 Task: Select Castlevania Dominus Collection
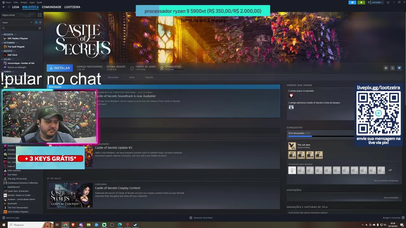point(23,183)
